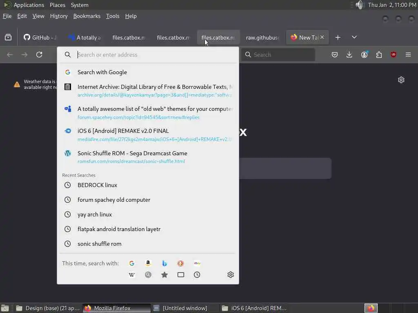Expand the list all tabs chevron
418x313 pixels.
354,37
